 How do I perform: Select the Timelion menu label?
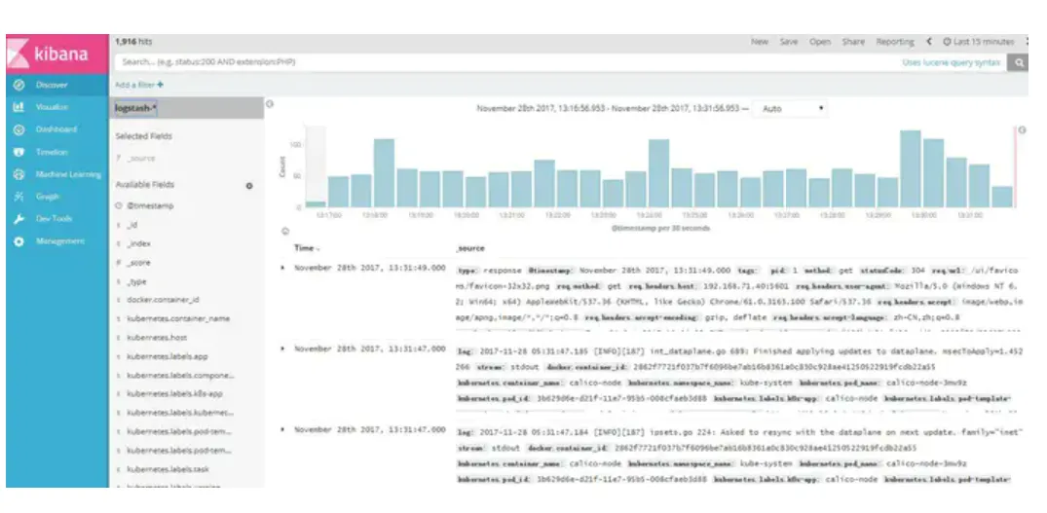pos(52,152)
